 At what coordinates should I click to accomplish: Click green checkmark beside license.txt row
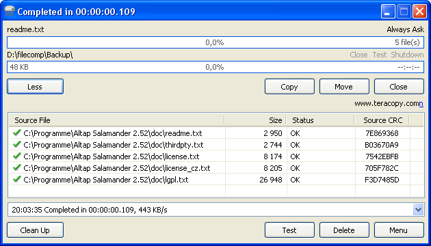point(17,156)
